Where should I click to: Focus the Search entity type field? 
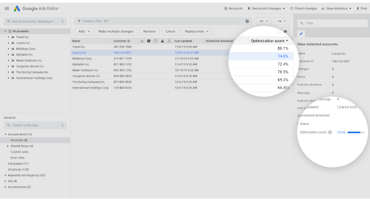(x=32, y=125)
